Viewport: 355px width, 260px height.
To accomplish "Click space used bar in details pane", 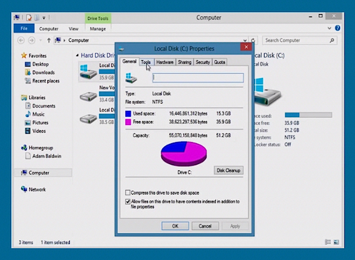I will (x=308, y=115).
